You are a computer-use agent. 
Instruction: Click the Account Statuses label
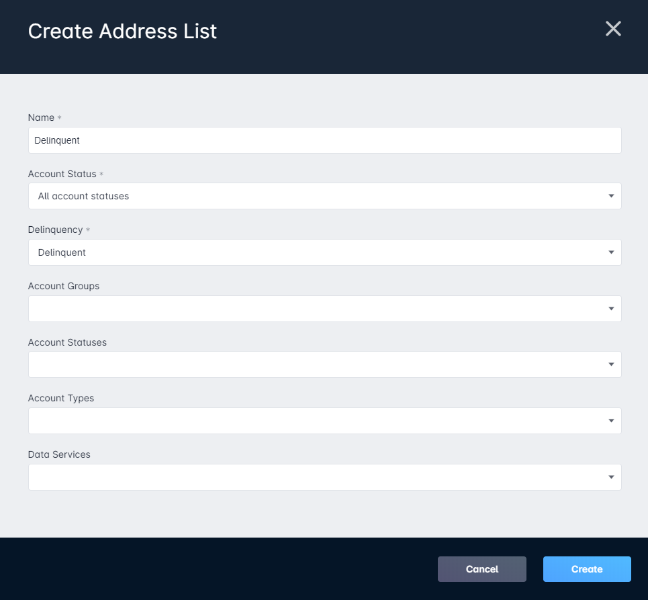67,342
